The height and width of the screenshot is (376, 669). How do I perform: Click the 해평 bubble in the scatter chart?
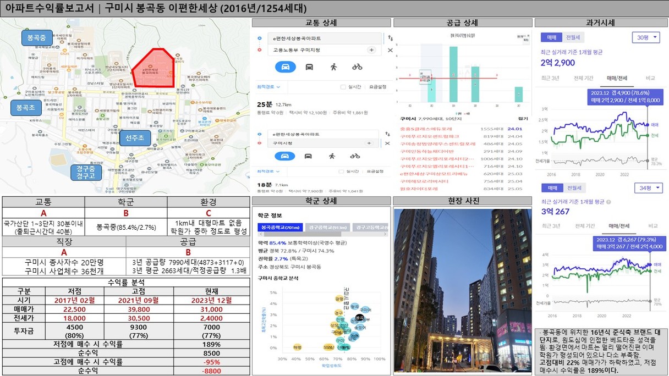click(x=298, y=347)
